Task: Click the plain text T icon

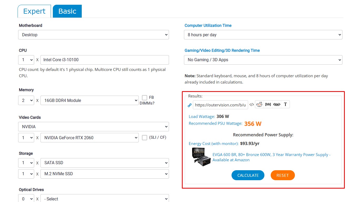Action: pyautogui.click(x=285, y=105)
